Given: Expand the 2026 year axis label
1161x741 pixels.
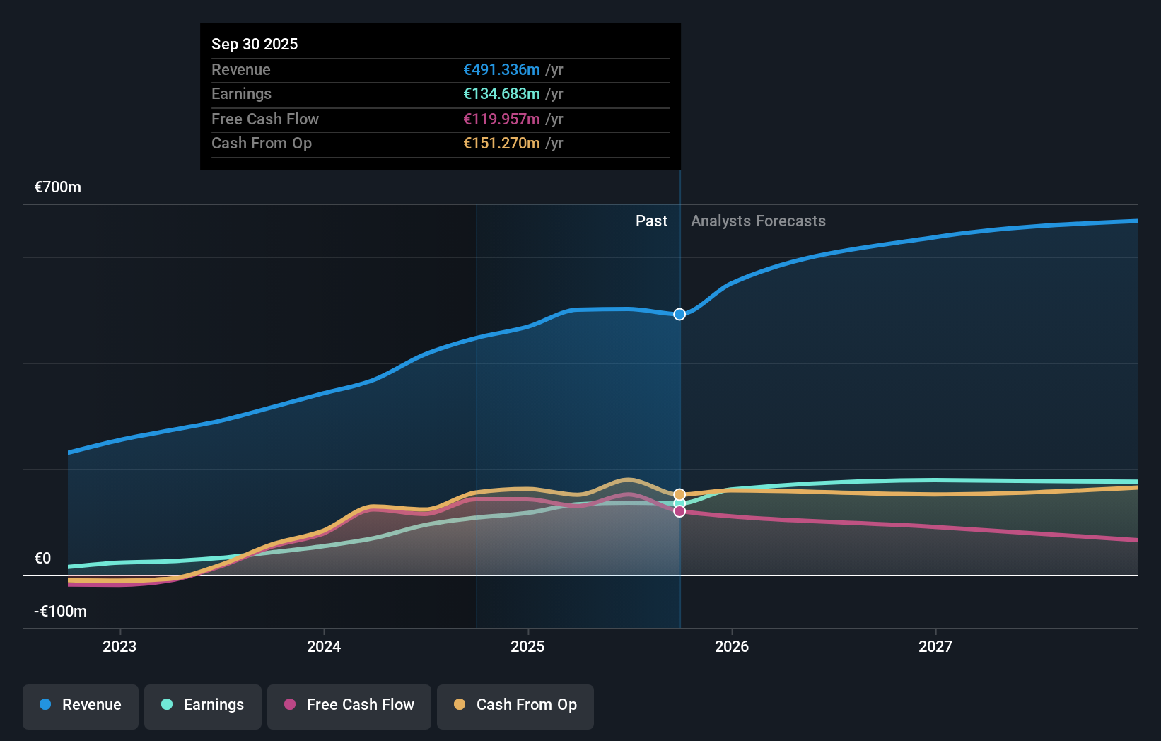Looking at the screenshot, I should (733, 646).
